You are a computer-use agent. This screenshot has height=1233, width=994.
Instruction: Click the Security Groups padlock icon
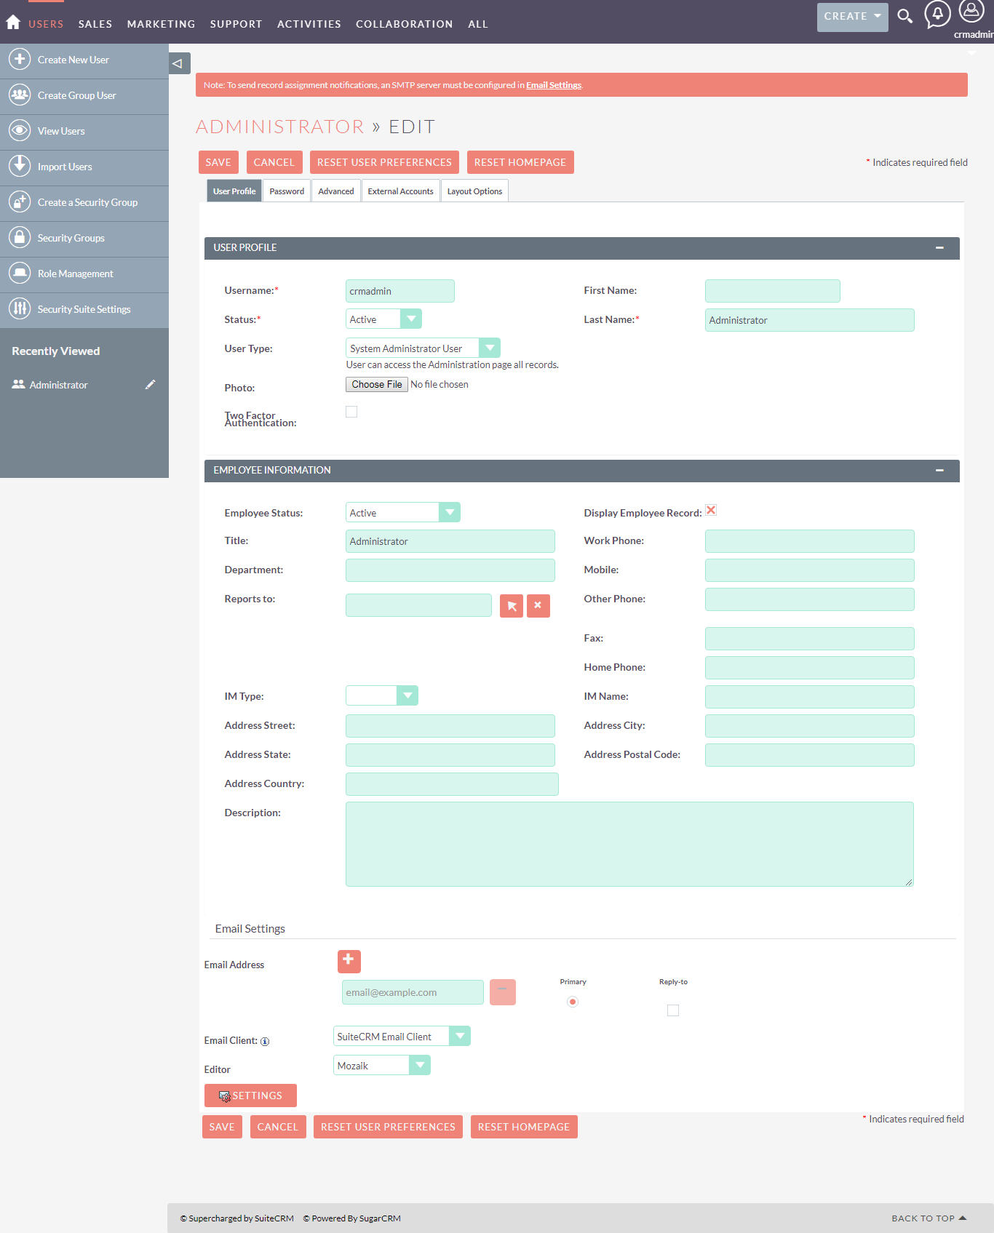(20, 237)
